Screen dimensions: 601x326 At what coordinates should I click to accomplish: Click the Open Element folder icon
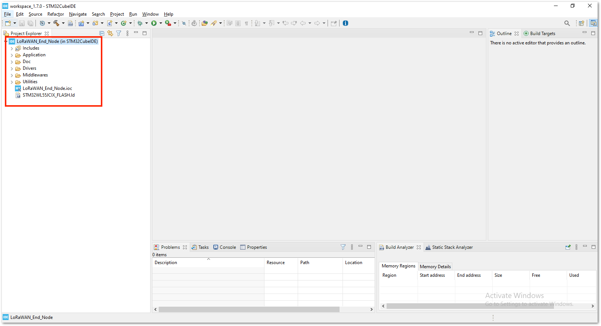205,23
